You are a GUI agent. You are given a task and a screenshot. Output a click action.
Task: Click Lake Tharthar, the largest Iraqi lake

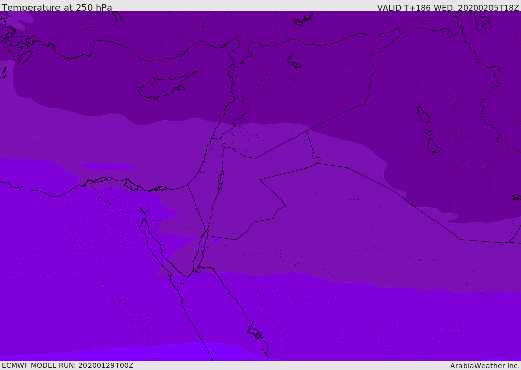point(423,115)
